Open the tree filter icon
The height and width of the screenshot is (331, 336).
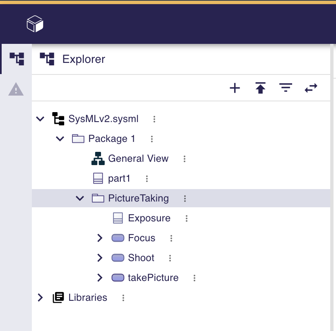(286, 88)
